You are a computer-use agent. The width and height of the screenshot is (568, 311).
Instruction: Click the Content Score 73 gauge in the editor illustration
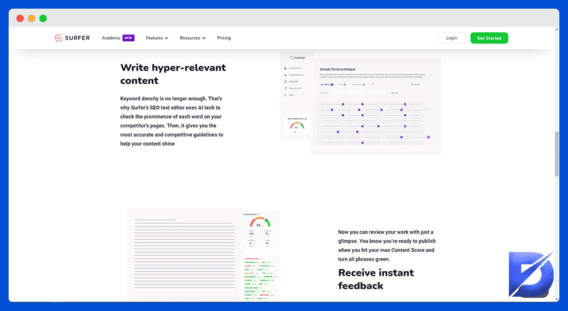[x=260, y=222]
